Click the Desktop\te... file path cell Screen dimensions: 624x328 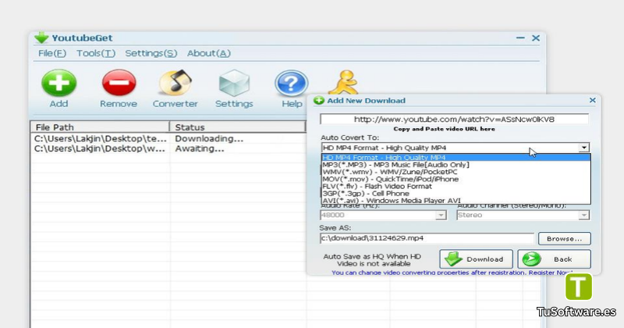[x=101, y=139]
